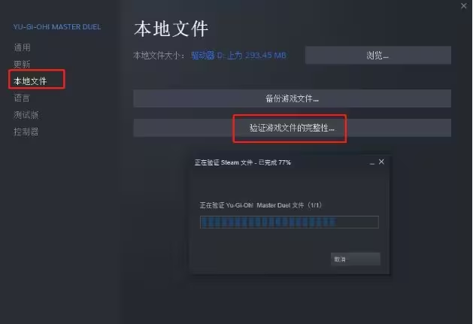Open the 通用 settings tab

click(x=22, y=47)
